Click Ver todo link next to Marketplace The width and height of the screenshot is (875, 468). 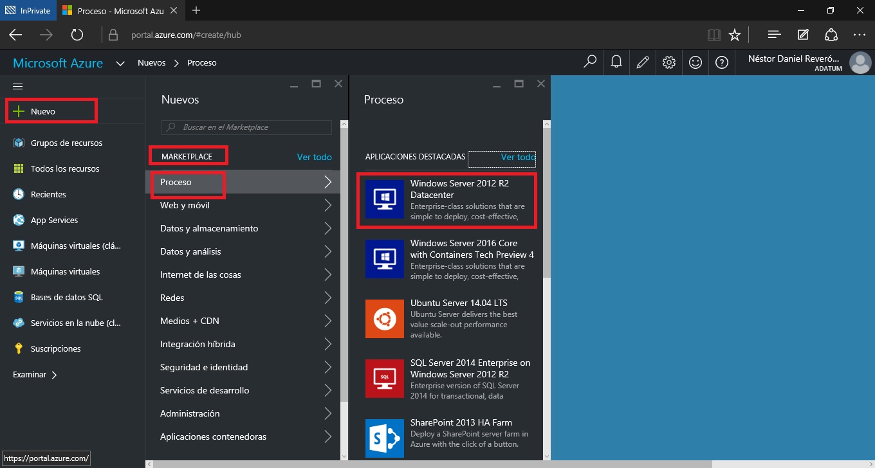314,157
